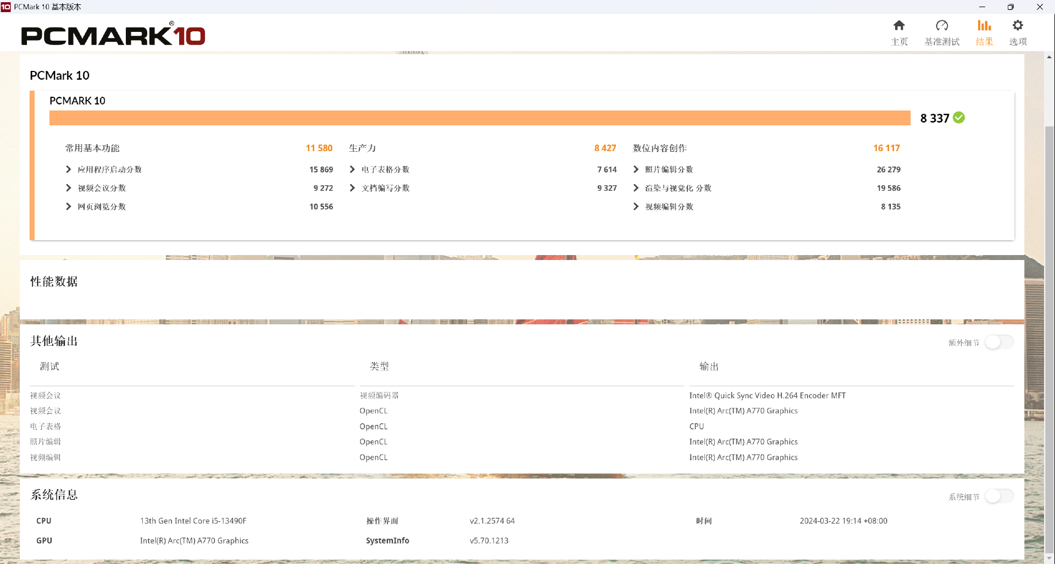This screenshot has height=564, width=1055.
Task: Expand the 网页浏览分数 row
Action: [68, 207]
